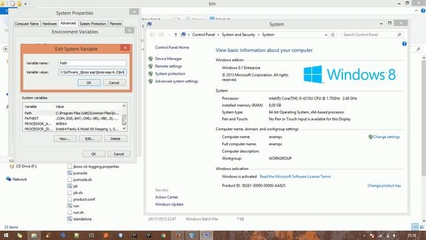Click System protection shield icon
426x240 pixels.
[x=150, y=74]
